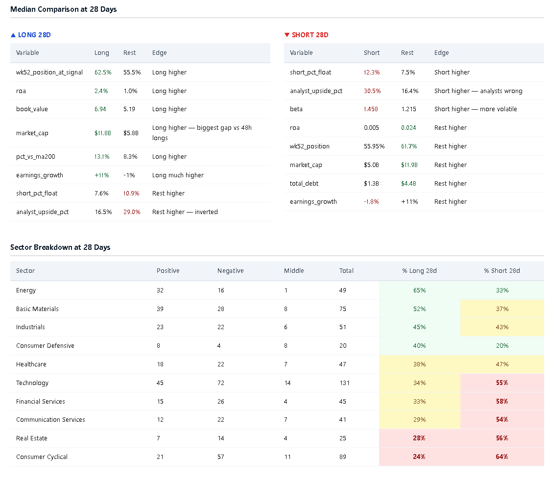Select the Healthcare sector label
550x482 pixels.
coord(31,364)
